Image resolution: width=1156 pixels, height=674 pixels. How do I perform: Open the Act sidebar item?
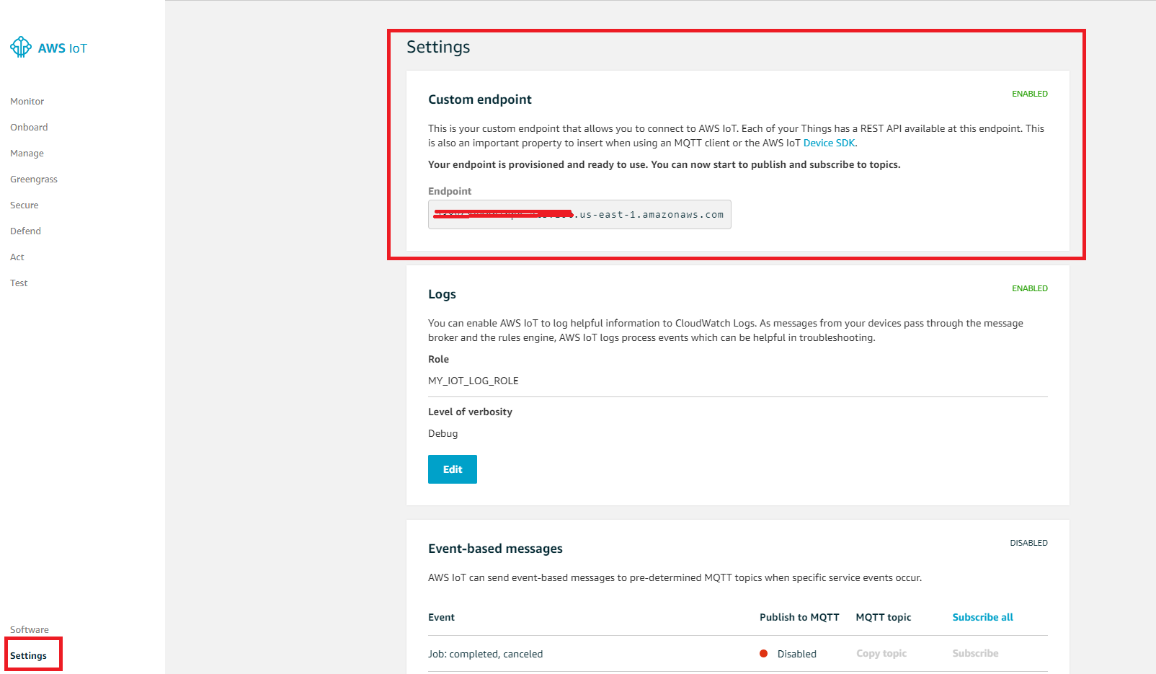[17, 257]
